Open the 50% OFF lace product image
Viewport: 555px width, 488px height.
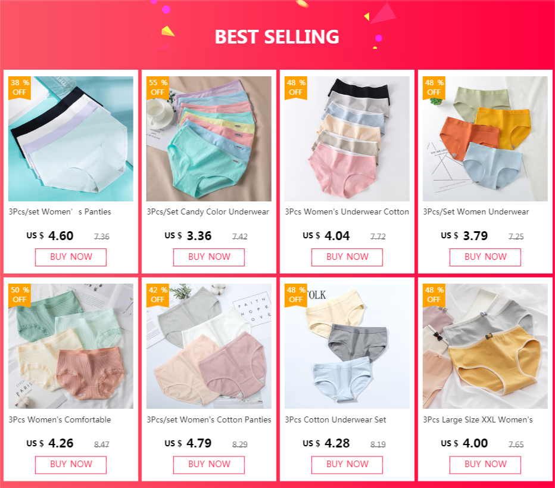click(71, 346)
